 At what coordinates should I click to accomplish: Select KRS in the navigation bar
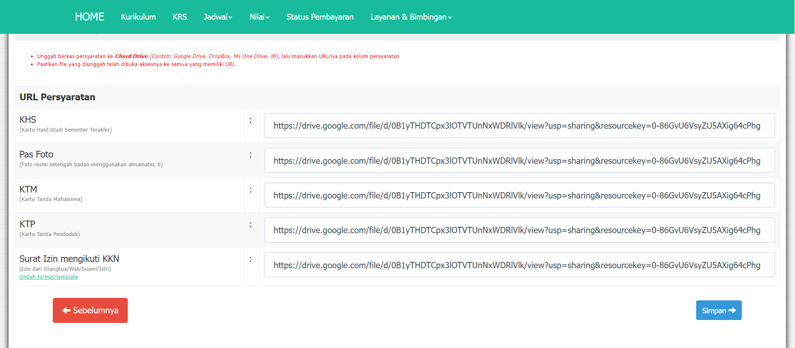pos(180,17)
